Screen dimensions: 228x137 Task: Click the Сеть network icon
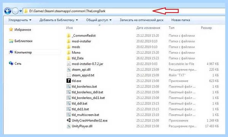11,63
